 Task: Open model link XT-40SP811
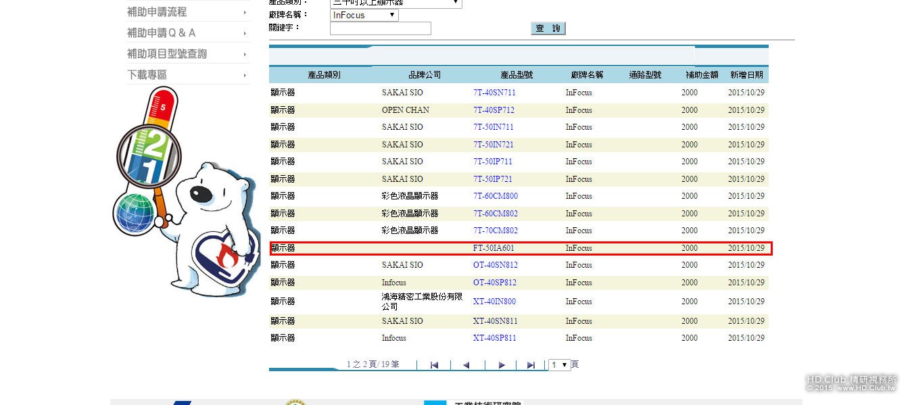tap(495, 338)
